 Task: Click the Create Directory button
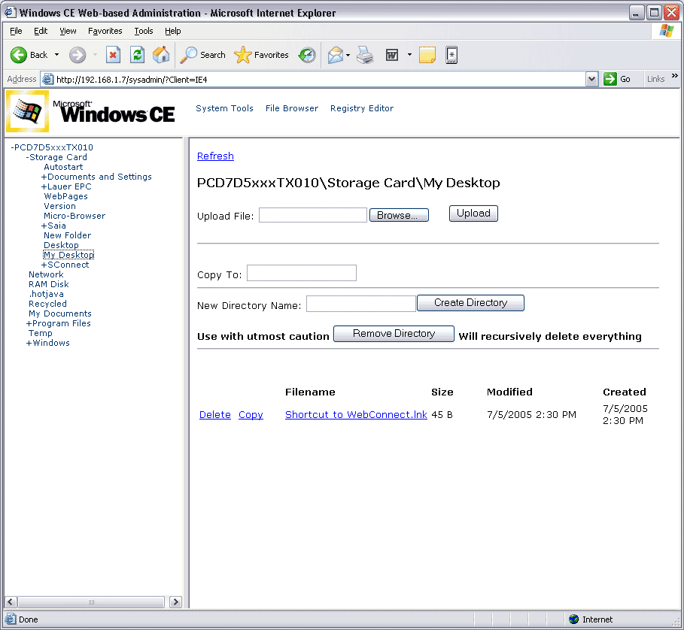[x=471, y=303]
